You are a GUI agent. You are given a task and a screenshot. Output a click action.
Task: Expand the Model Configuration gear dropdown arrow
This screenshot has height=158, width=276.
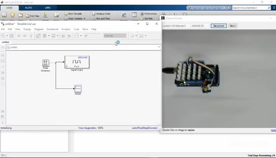[49, 36]
